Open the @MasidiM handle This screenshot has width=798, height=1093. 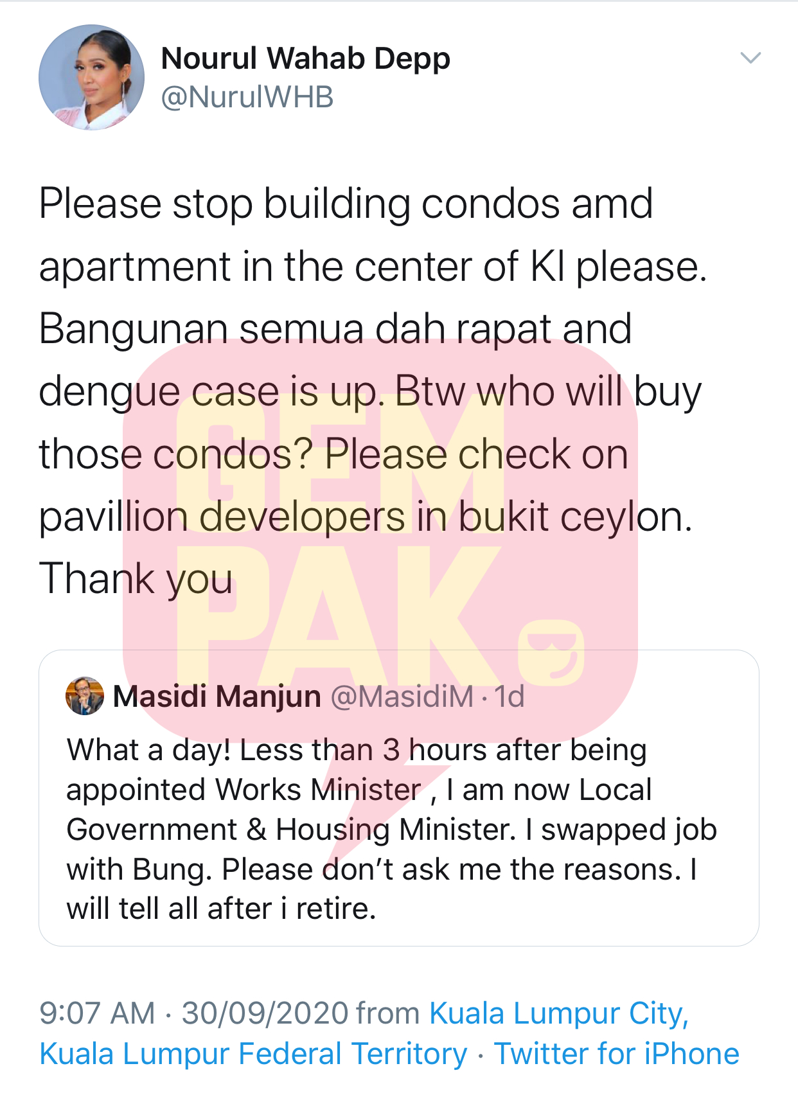click(x=402, y=697)
